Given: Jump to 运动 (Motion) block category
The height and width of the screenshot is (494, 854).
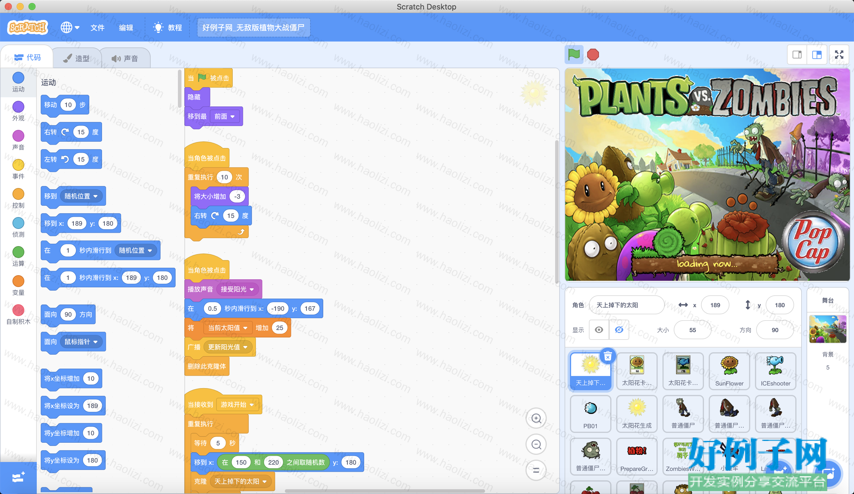Looking at the screenshot, I should (18, 82).
